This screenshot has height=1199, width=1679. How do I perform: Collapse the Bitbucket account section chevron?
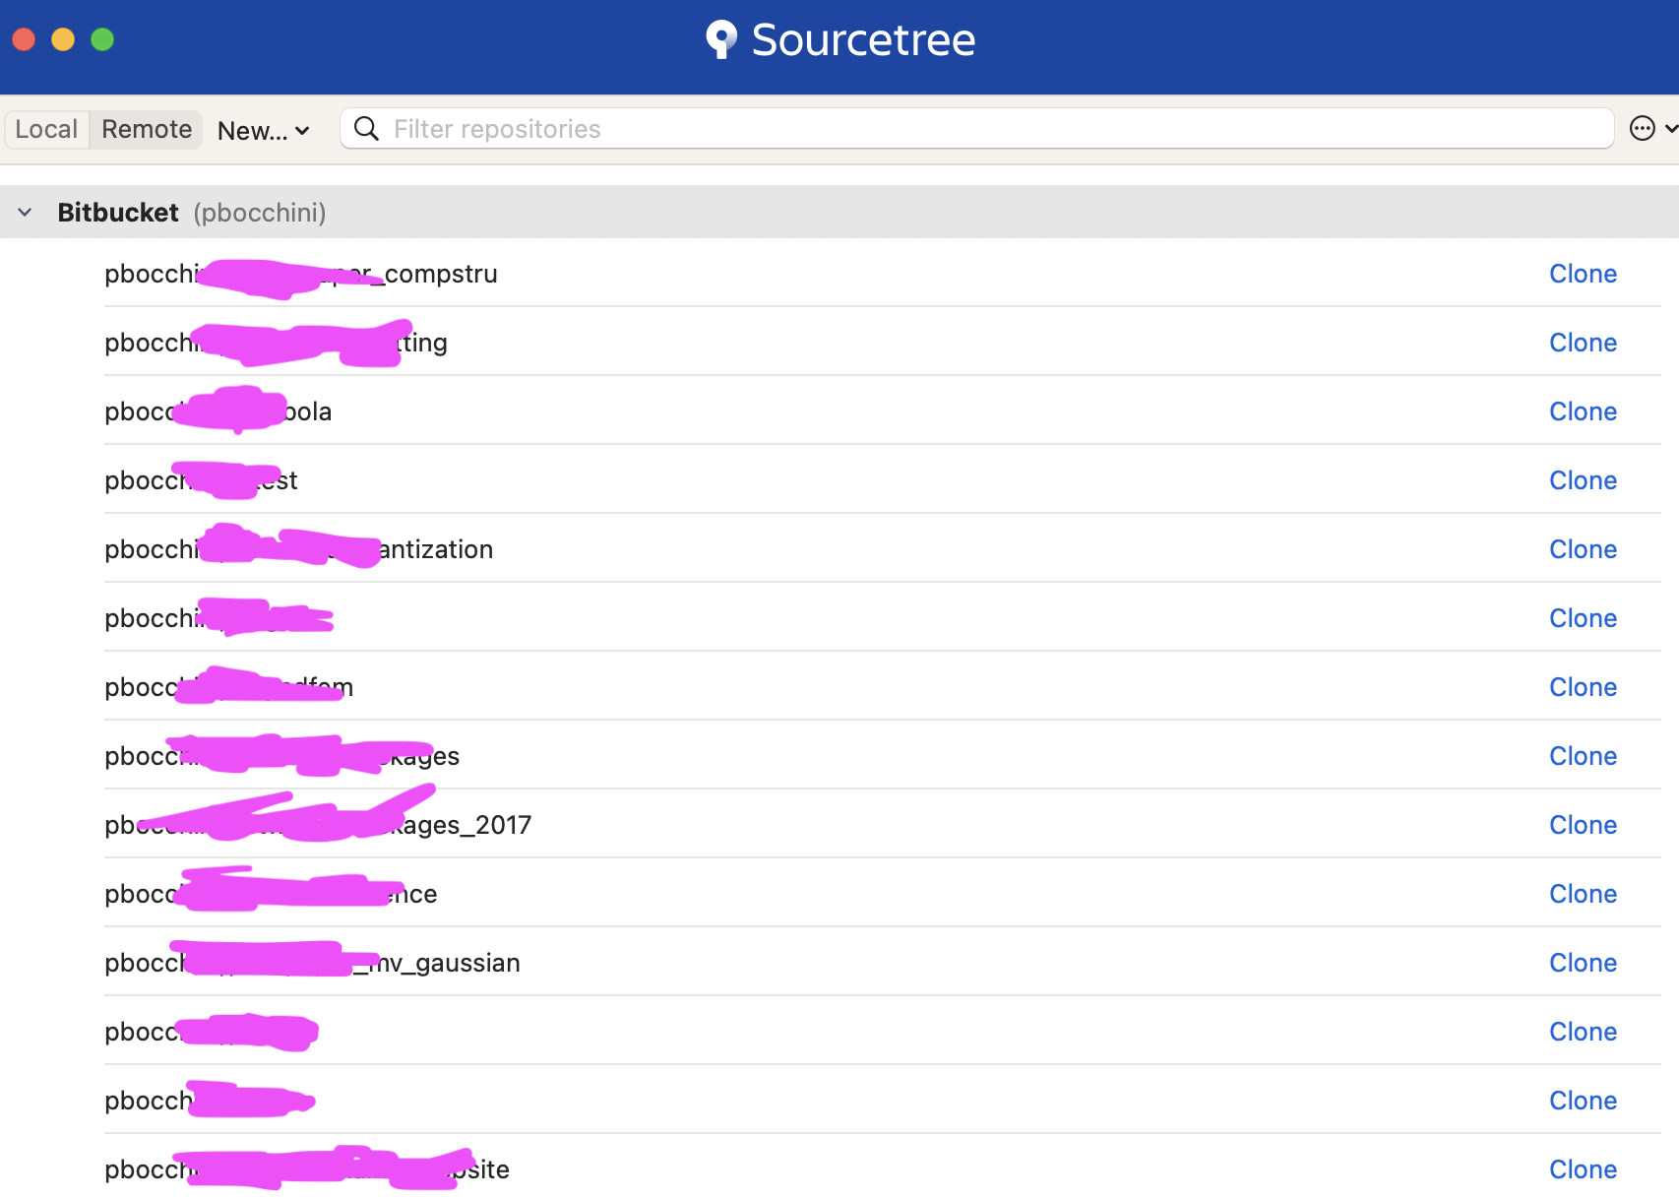point(25,213)
